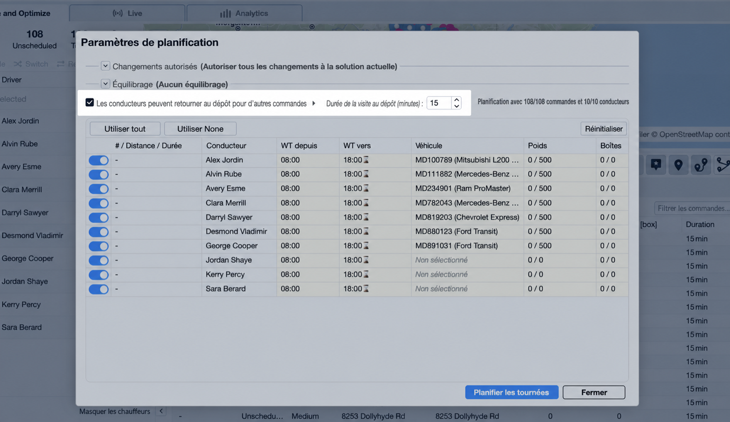The width and height of the screenshot is (730, 422).
Task: Turn off Alvin Rube's driver toggle
Action: coord(99,174)
